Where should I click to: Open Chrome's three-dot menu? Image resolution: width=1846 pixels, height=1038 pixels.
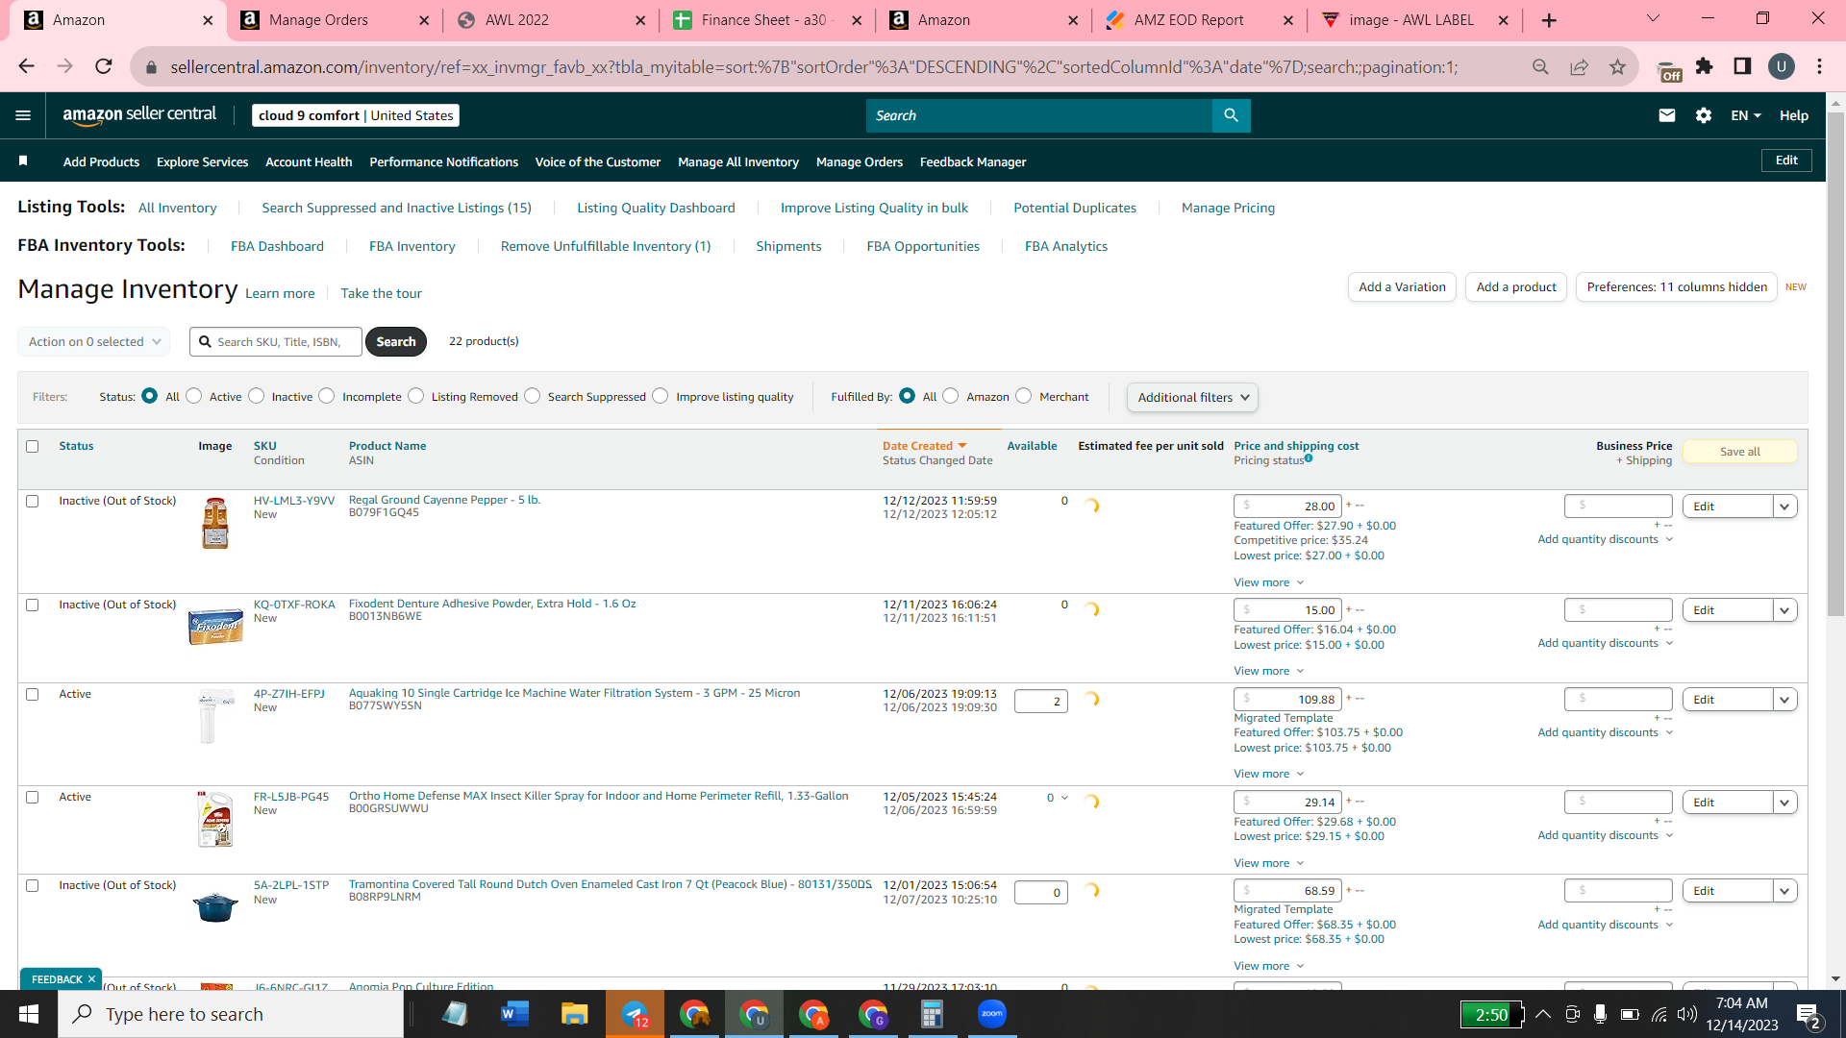pyautogui.click(x=1819, y=66)
